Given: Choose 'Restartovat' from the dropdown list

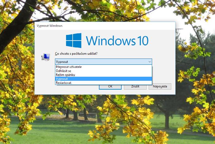Looking at the screenshot, I should [104, 83].
